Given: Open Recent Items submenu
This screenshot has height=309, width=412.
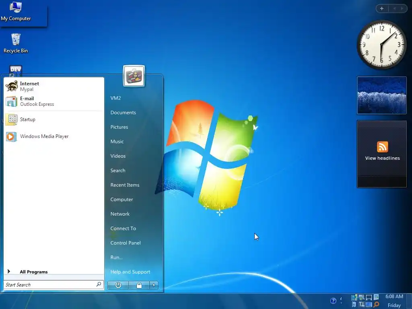Looking at the screenshot, I should [125, 185].
